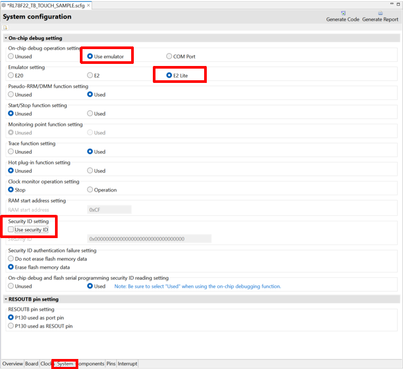403x369 pixels.
Task: Select P130 used as RESOUT pin
Action: (x=11, y=326)
